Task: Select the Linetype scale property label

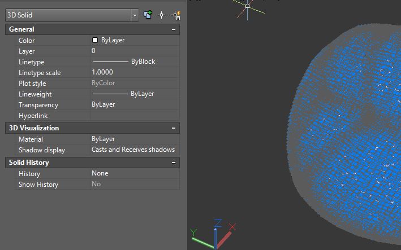Action: coord(40,73)
